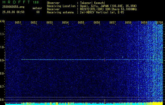Click the kHz axis label
The width and height of the screenshot is (165, 105).
pyautogui.click(x=2, y=21)
